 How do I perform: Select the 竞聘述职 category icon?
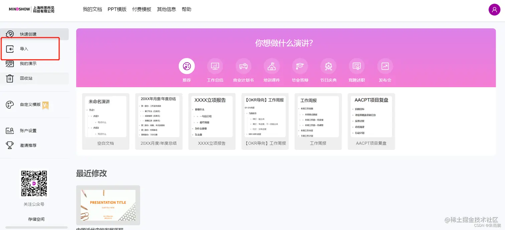click(356, 66)
